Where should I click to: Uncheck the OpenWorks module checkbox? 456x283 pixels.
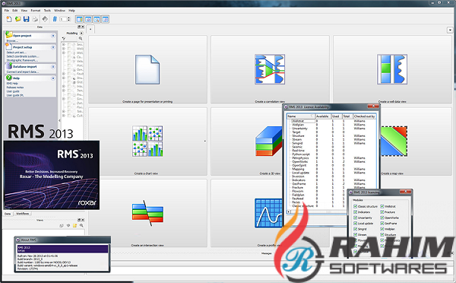click(382, 218)
